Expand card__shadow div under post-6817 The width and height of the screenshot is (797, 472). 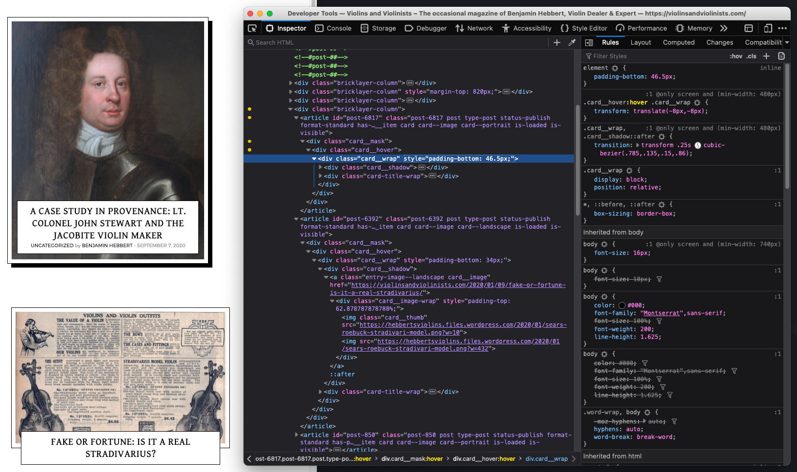tap(320, 168)
